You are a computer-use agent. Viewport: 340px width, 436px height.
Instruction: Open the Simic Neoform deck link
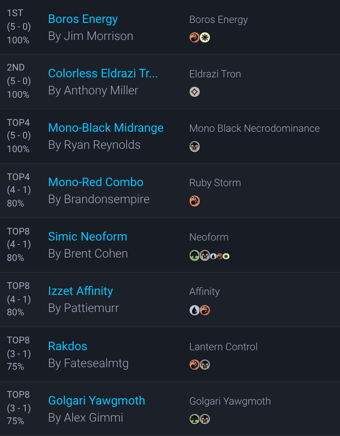point(88,237)
